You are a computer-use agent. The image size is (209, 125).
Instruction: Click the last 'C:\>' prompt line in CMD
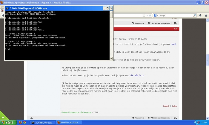(x=7, y=49)
